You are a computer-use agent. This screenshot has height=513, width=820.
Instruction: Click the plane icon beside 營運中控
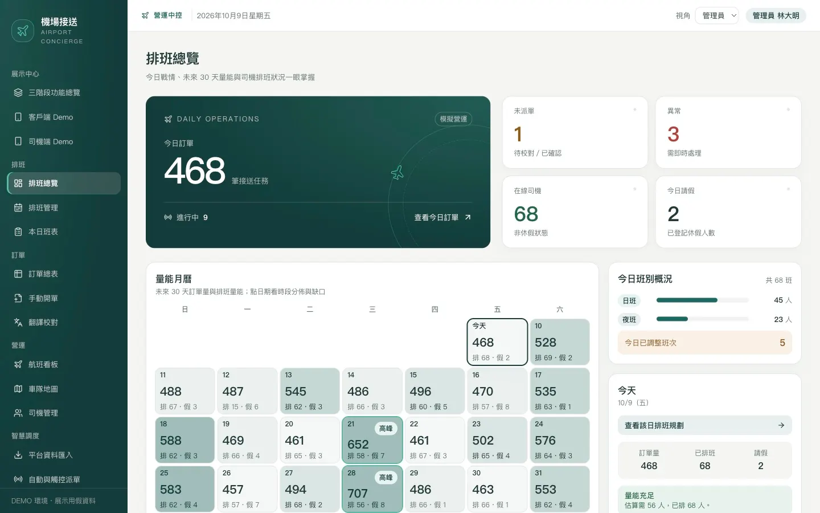(x=145, y=15)
